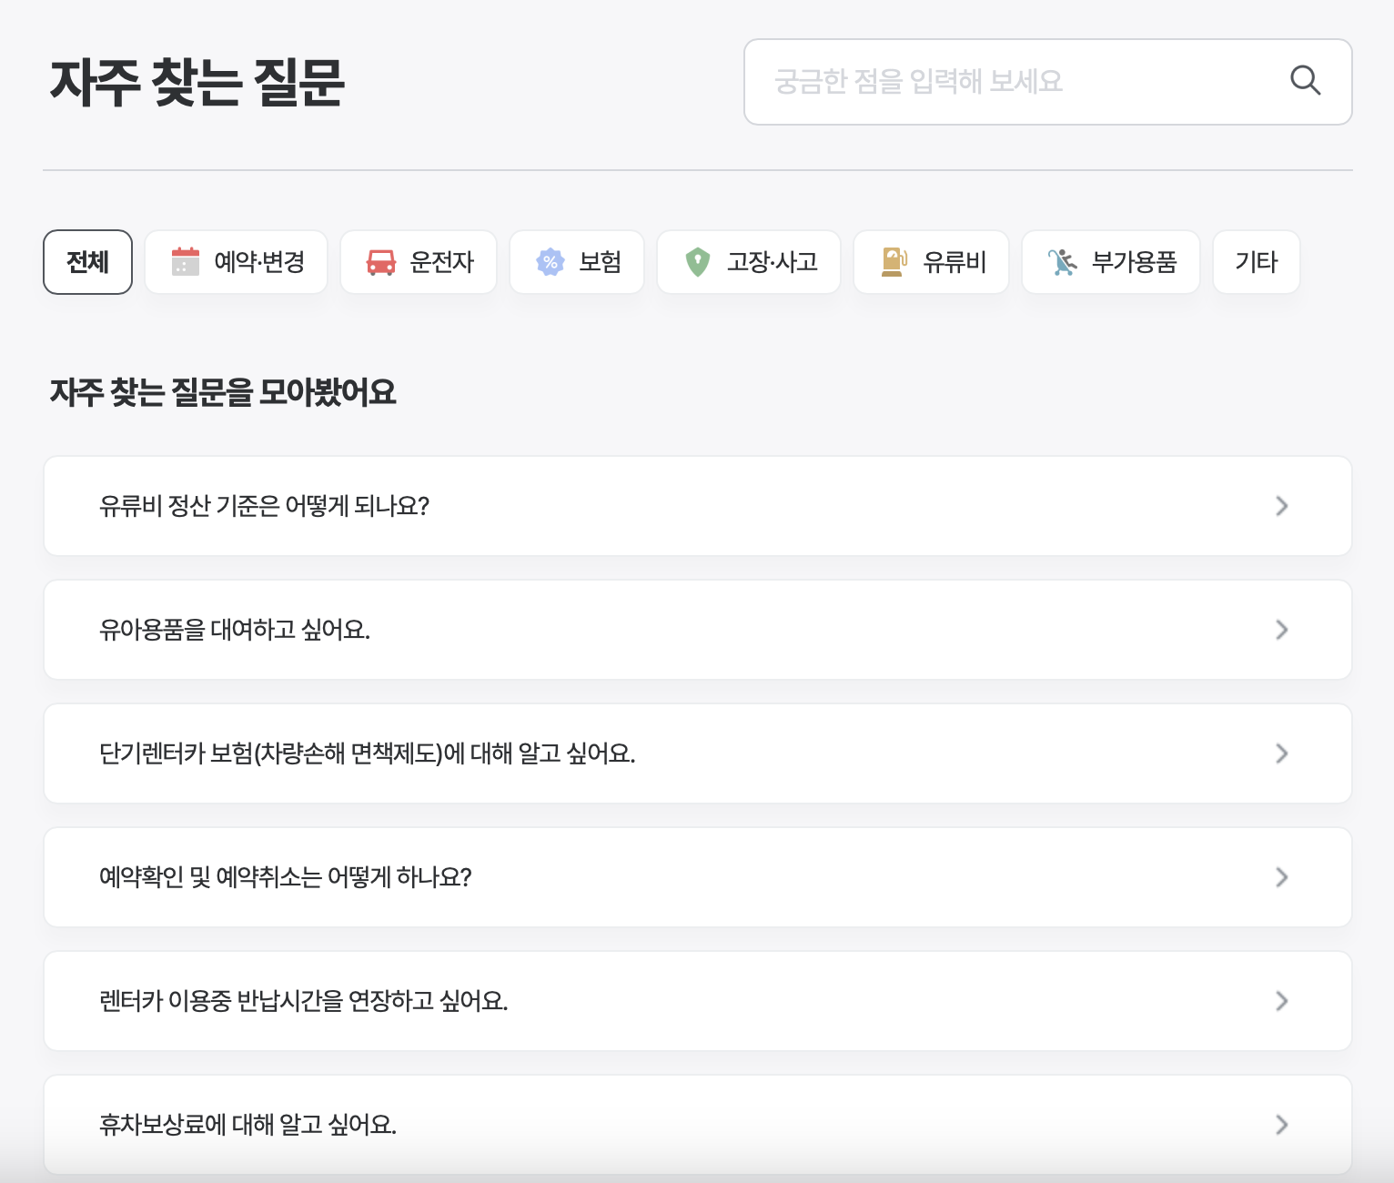This screenshot has width=1394, height=1183.
Task: Open the 운전자 tab label
Action: pyautogui.click(x=442, y=262)
